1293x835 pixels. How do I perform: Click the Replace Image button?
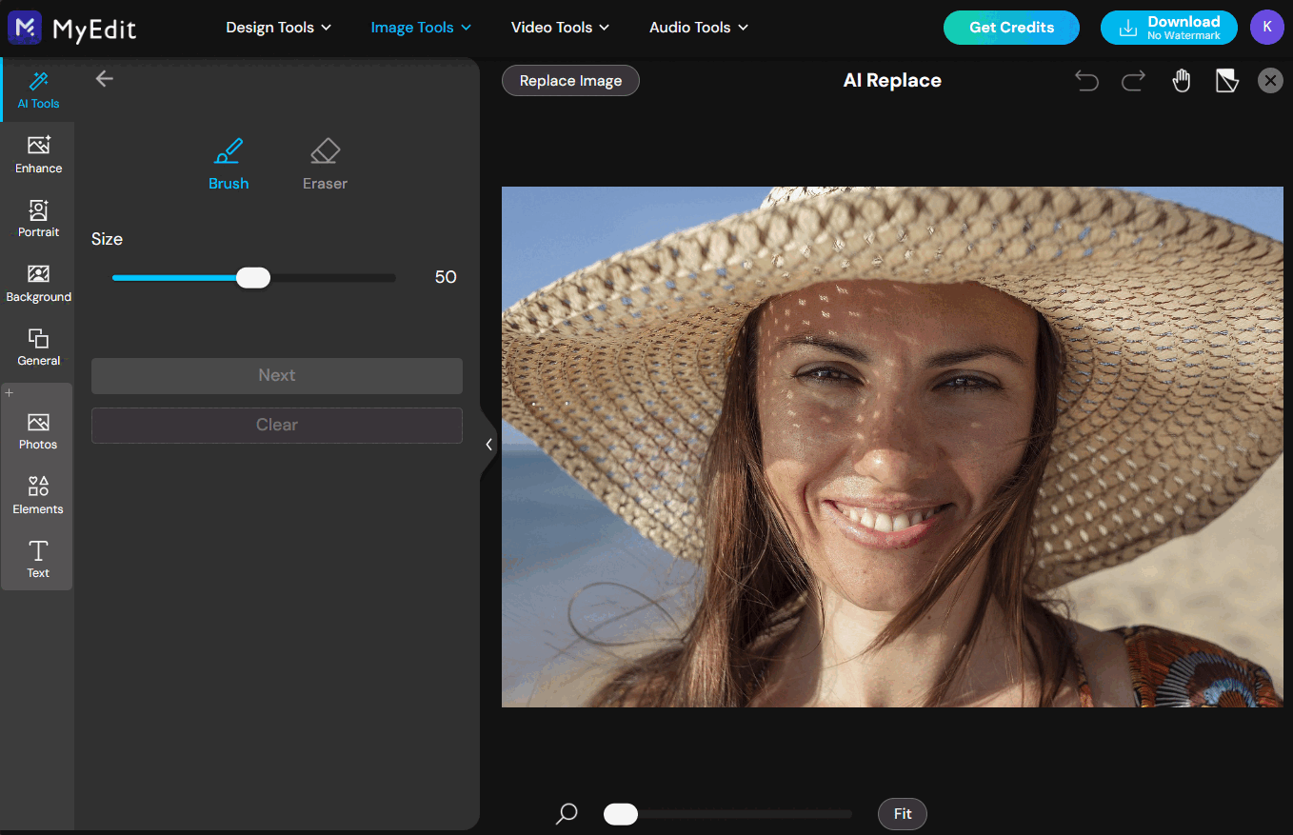click(570, 81)
